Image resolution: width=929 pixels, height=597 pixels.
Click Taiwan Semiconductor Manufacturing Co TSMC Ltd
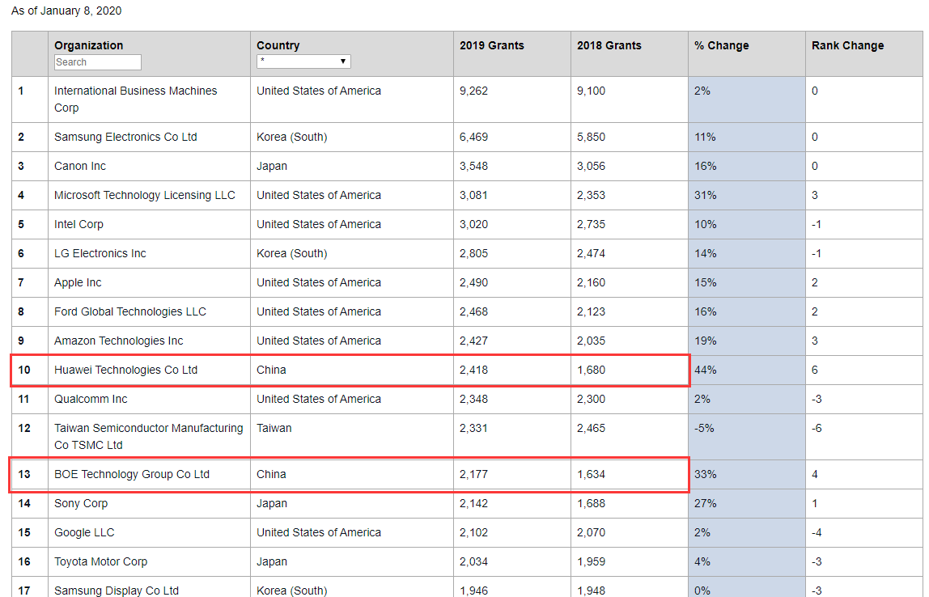click(148, 436)
